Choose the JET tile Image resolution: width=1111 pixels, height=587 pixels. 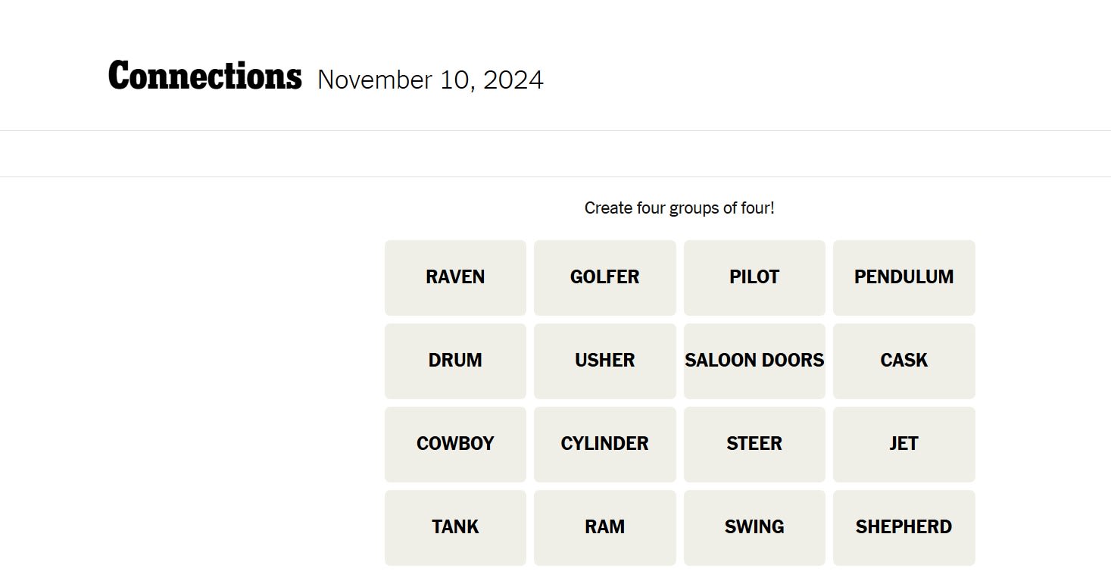[903, 444]
